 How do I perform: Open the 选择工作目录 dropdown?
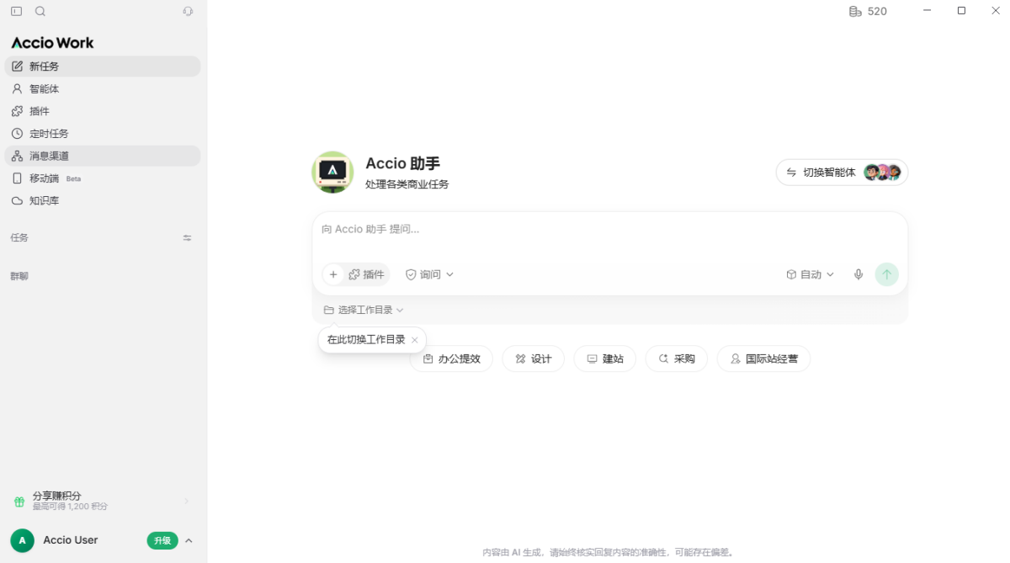coord(364,310)
